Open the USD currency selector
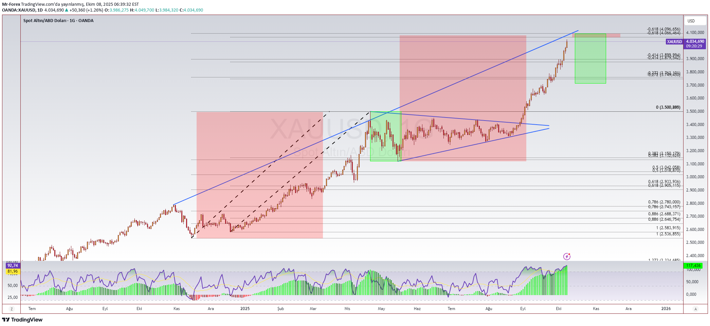The width and height of the screenshot is (710, 326). pos(691,21)
